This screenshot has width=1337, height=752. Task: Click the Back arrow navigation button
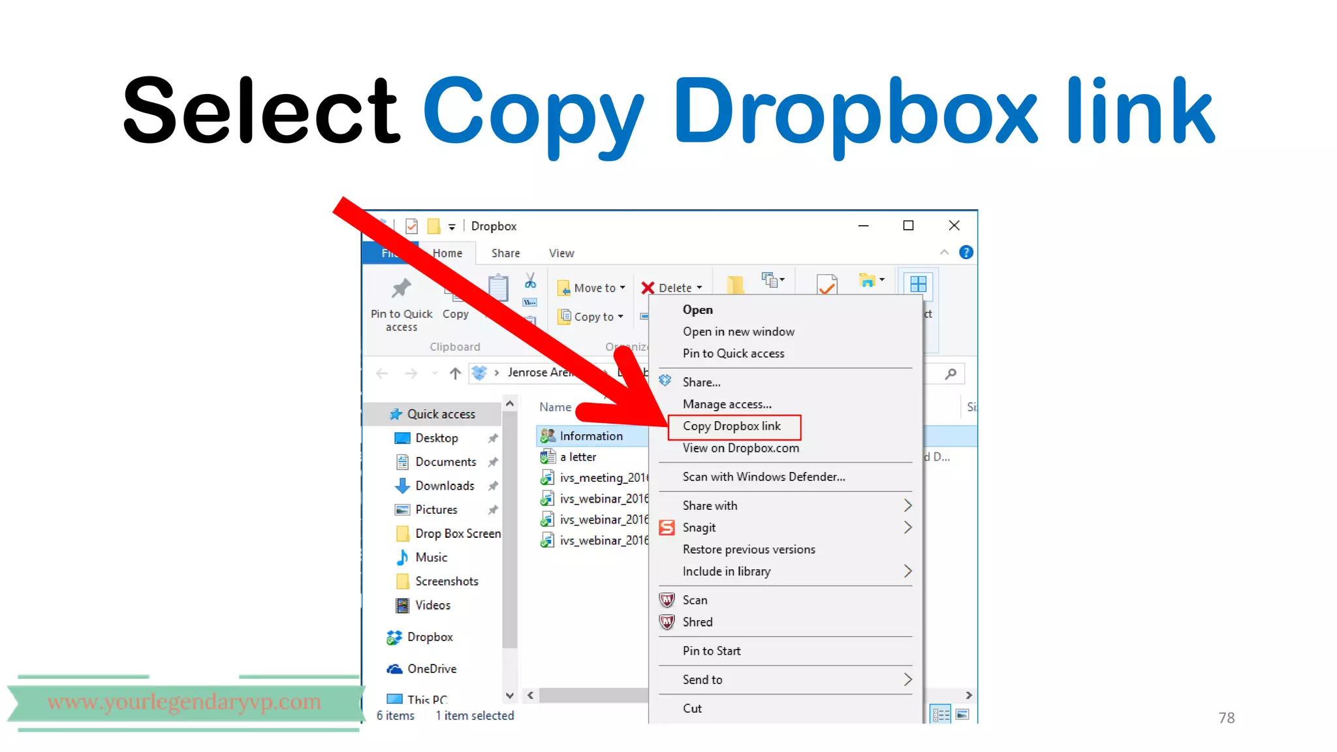[x=382, y=373]
